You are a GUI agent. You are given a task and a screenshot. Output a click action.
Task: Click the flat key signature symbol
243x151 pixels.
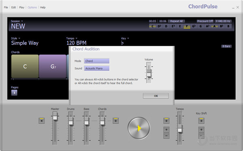point(122,43)
